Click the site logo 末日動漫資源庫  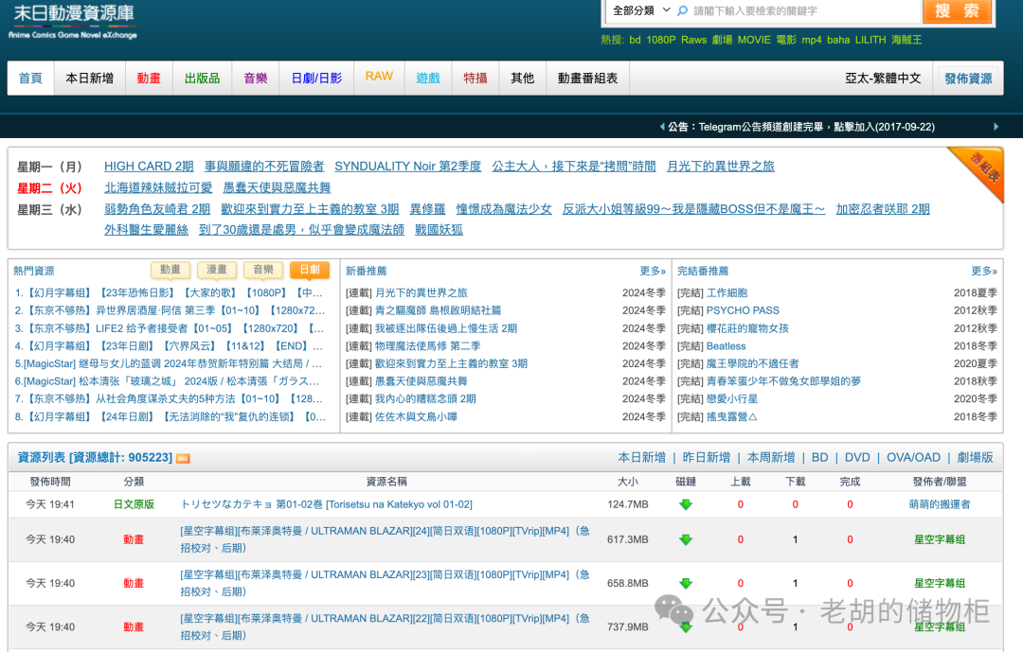click(x=73, y=20)
